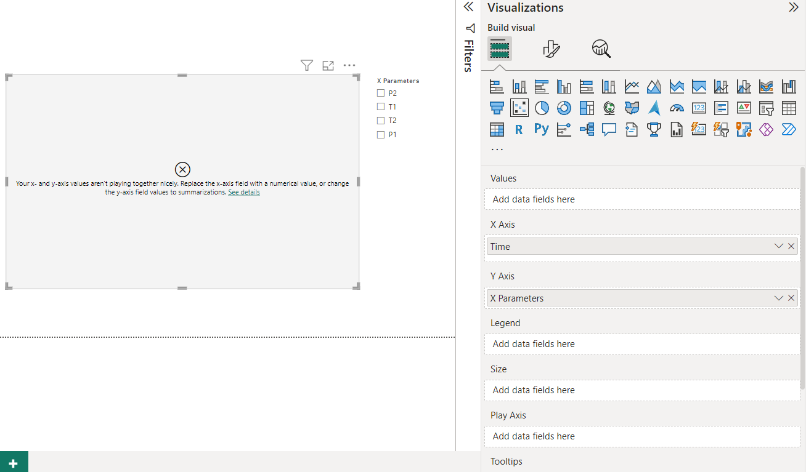The width and height of the screenshot is (806, 472).
Task: Open the filter icon above the visual
Action: coord(307,65)
